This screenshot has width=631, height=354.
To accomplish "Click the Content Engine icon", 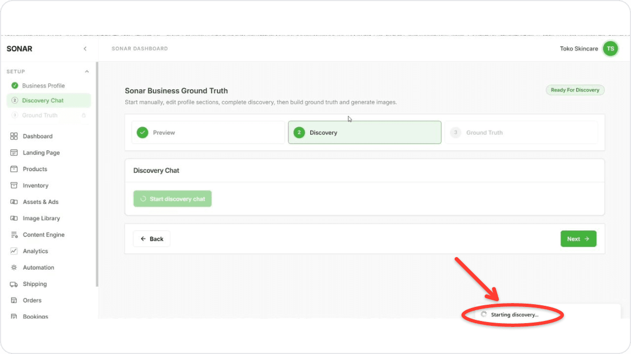I will click(14, 235).
